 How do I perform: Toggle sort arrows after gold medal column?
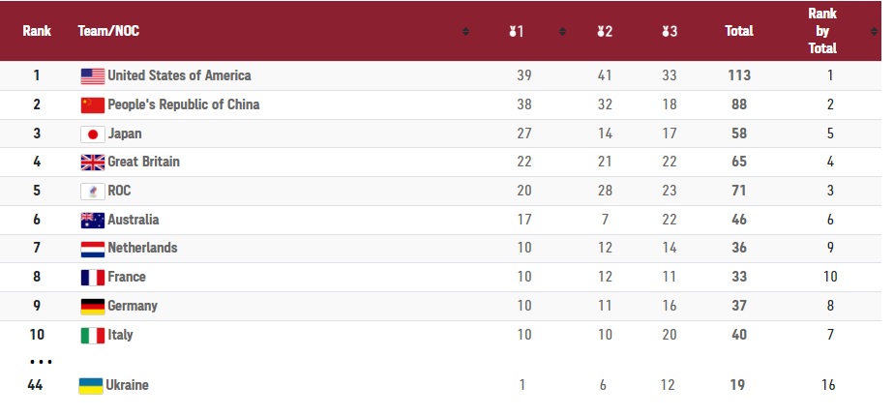562,31
